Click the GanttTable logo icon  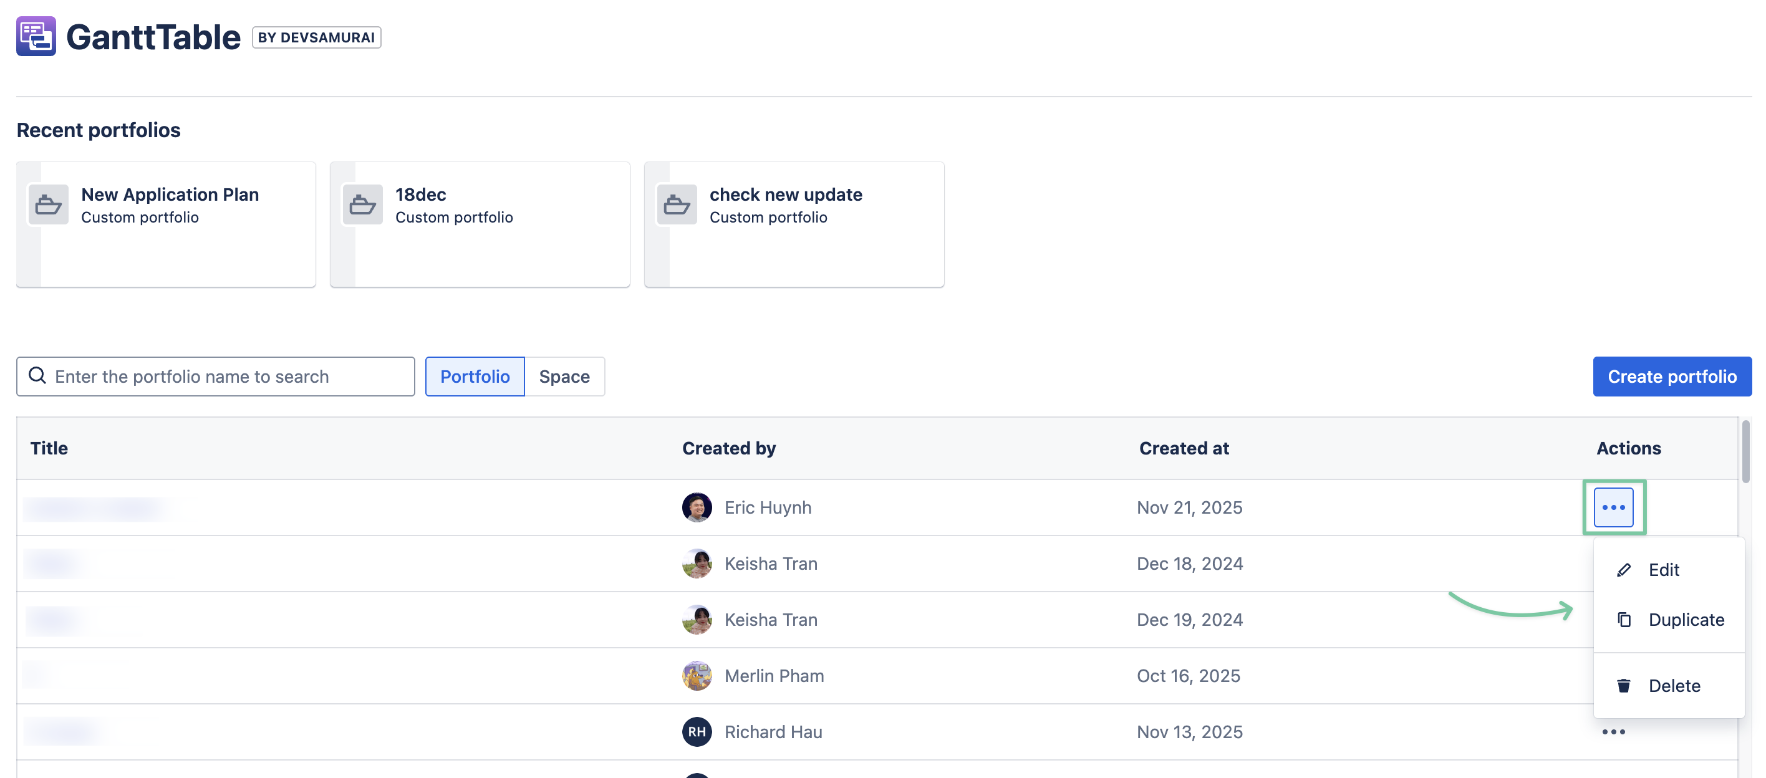point(36,36)
